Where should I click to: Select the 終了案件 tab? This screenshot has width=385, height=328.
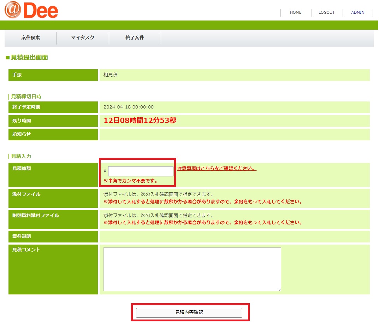pos(135,37)
